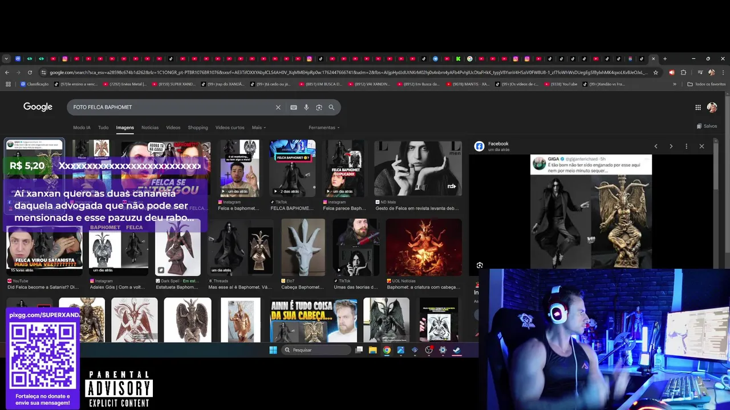Open the Vídeos curtos tab
Viewport: 730px width, 410px height.
click(x=230, y=128)
